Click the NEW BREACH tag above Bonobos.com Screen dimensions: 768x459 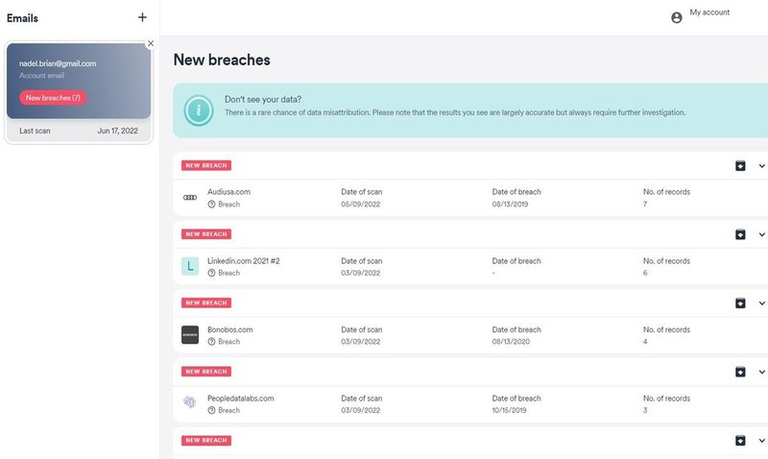click(x=206, y=302)
